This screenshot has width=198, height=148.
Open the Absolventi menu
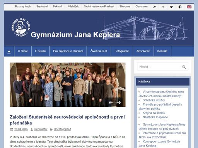[x=143, y=51]
